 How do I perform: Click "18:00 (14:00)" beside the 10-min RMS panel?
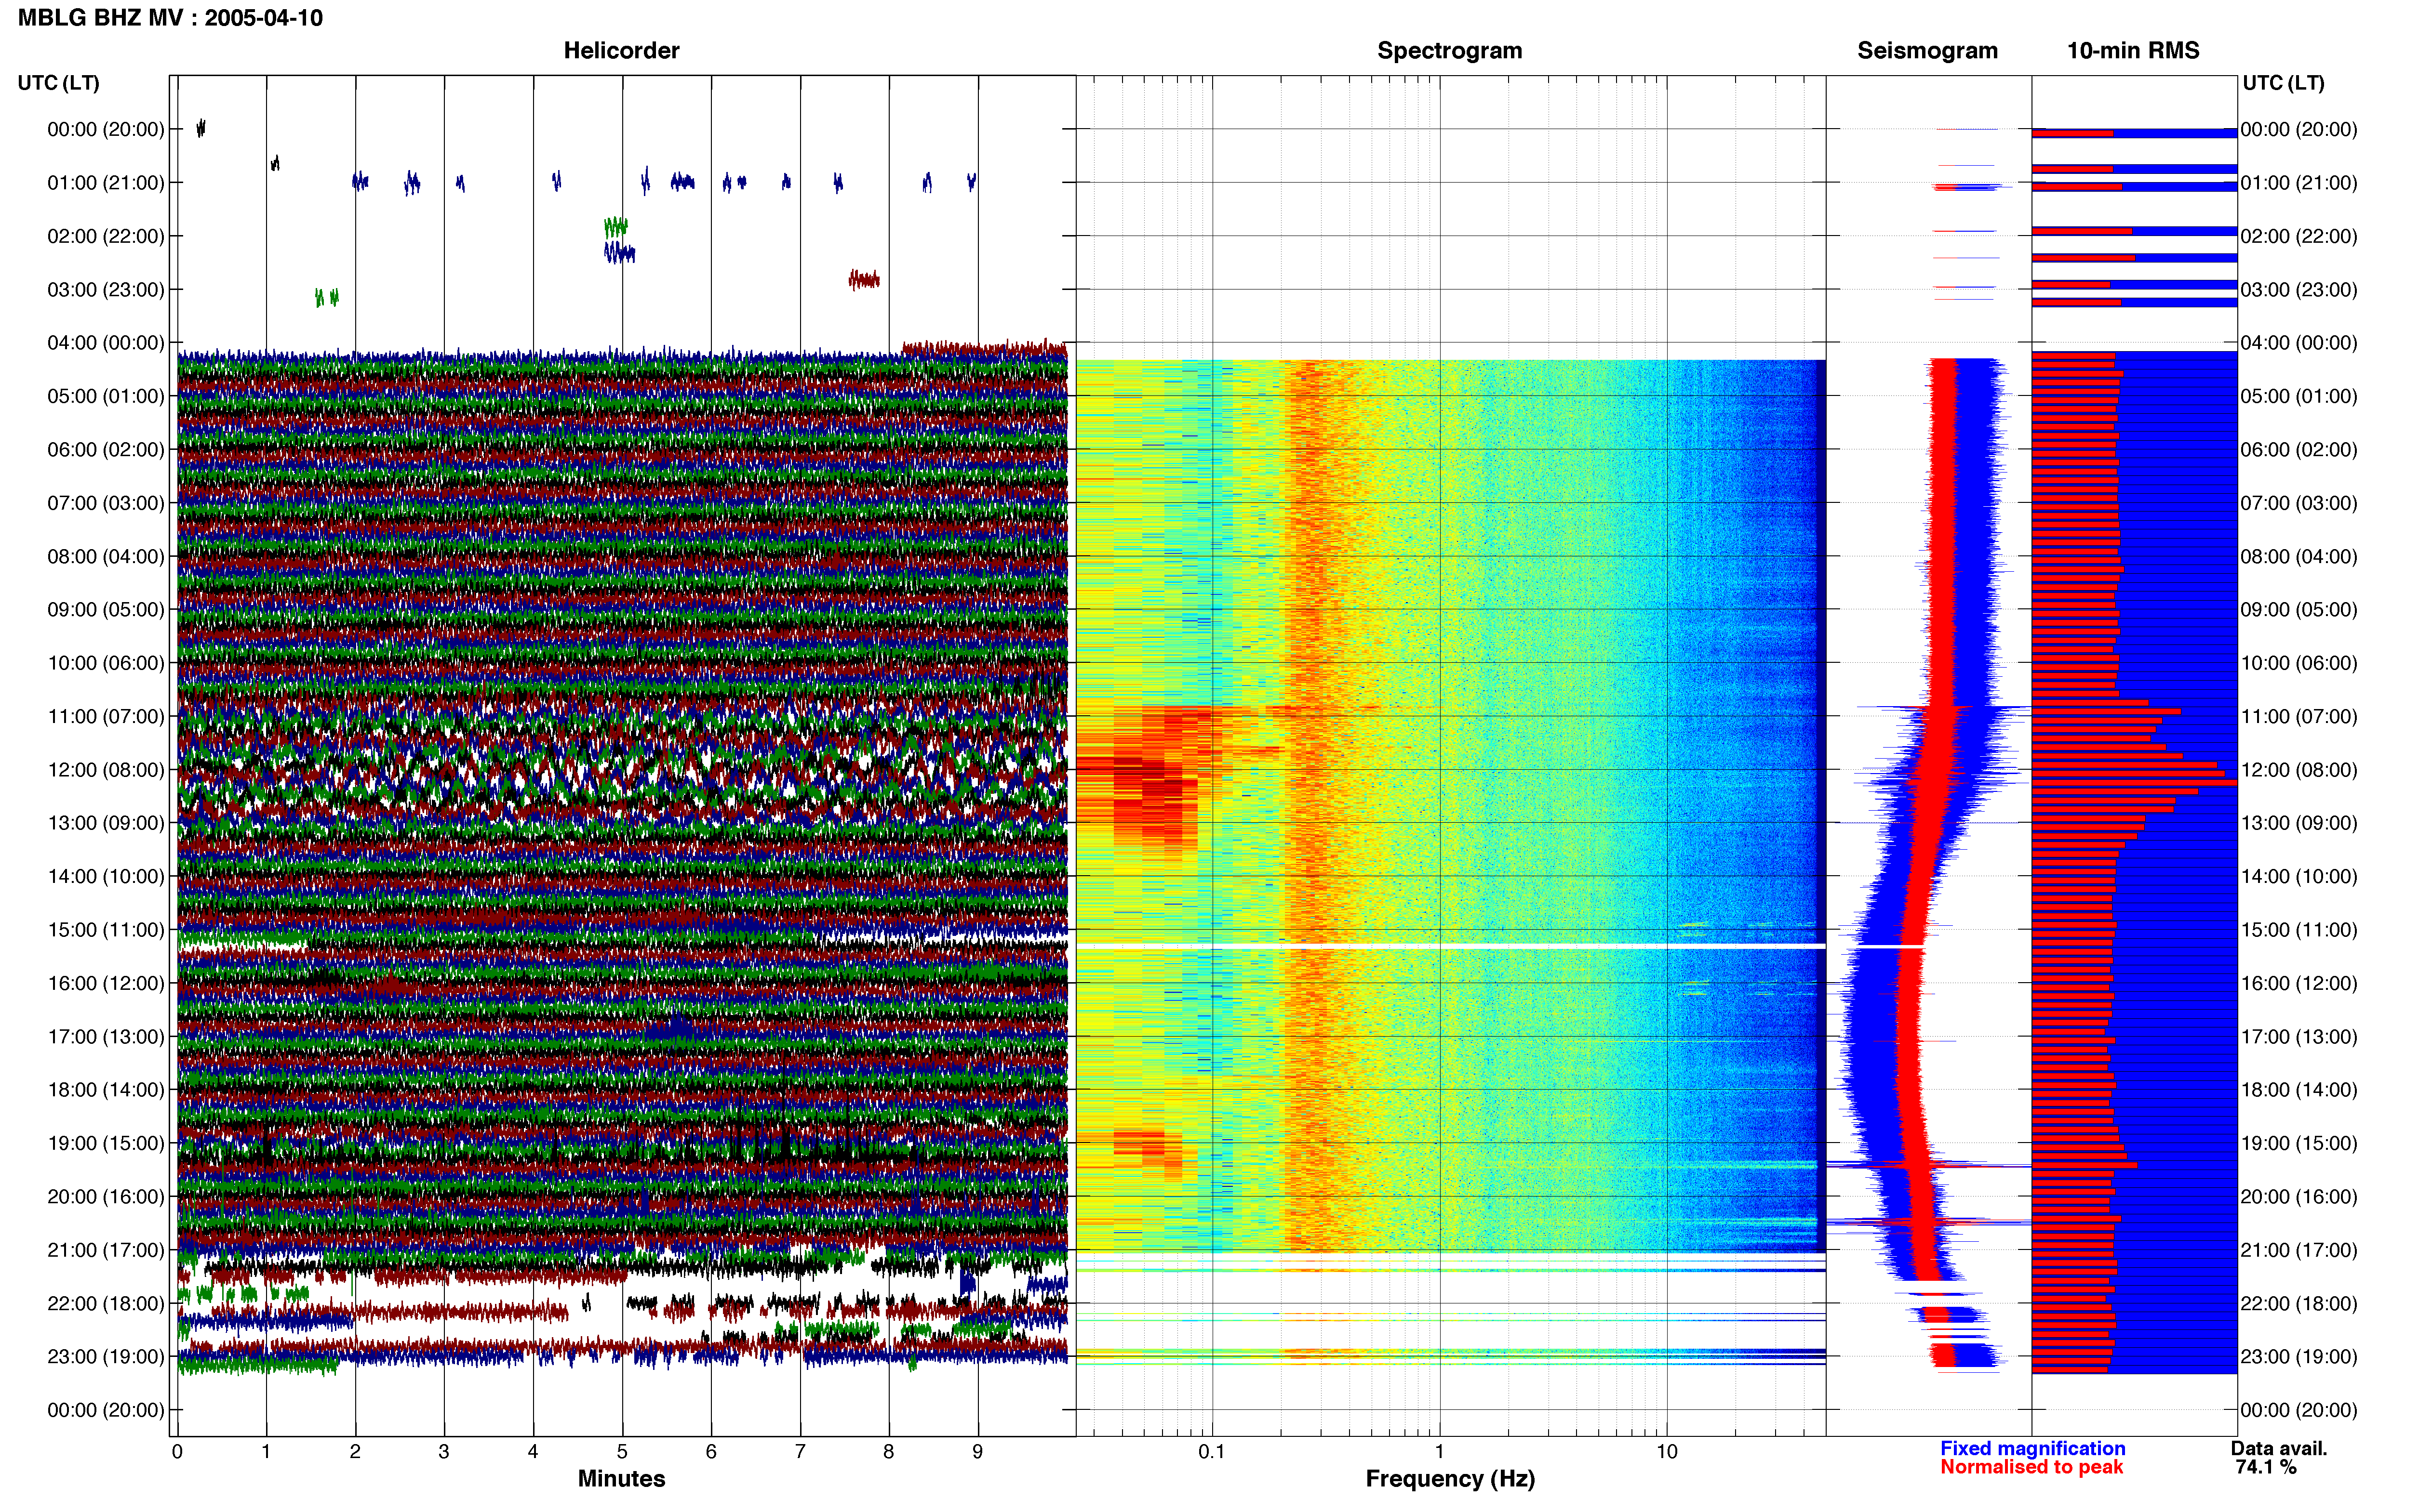tap(2299, 1090)
